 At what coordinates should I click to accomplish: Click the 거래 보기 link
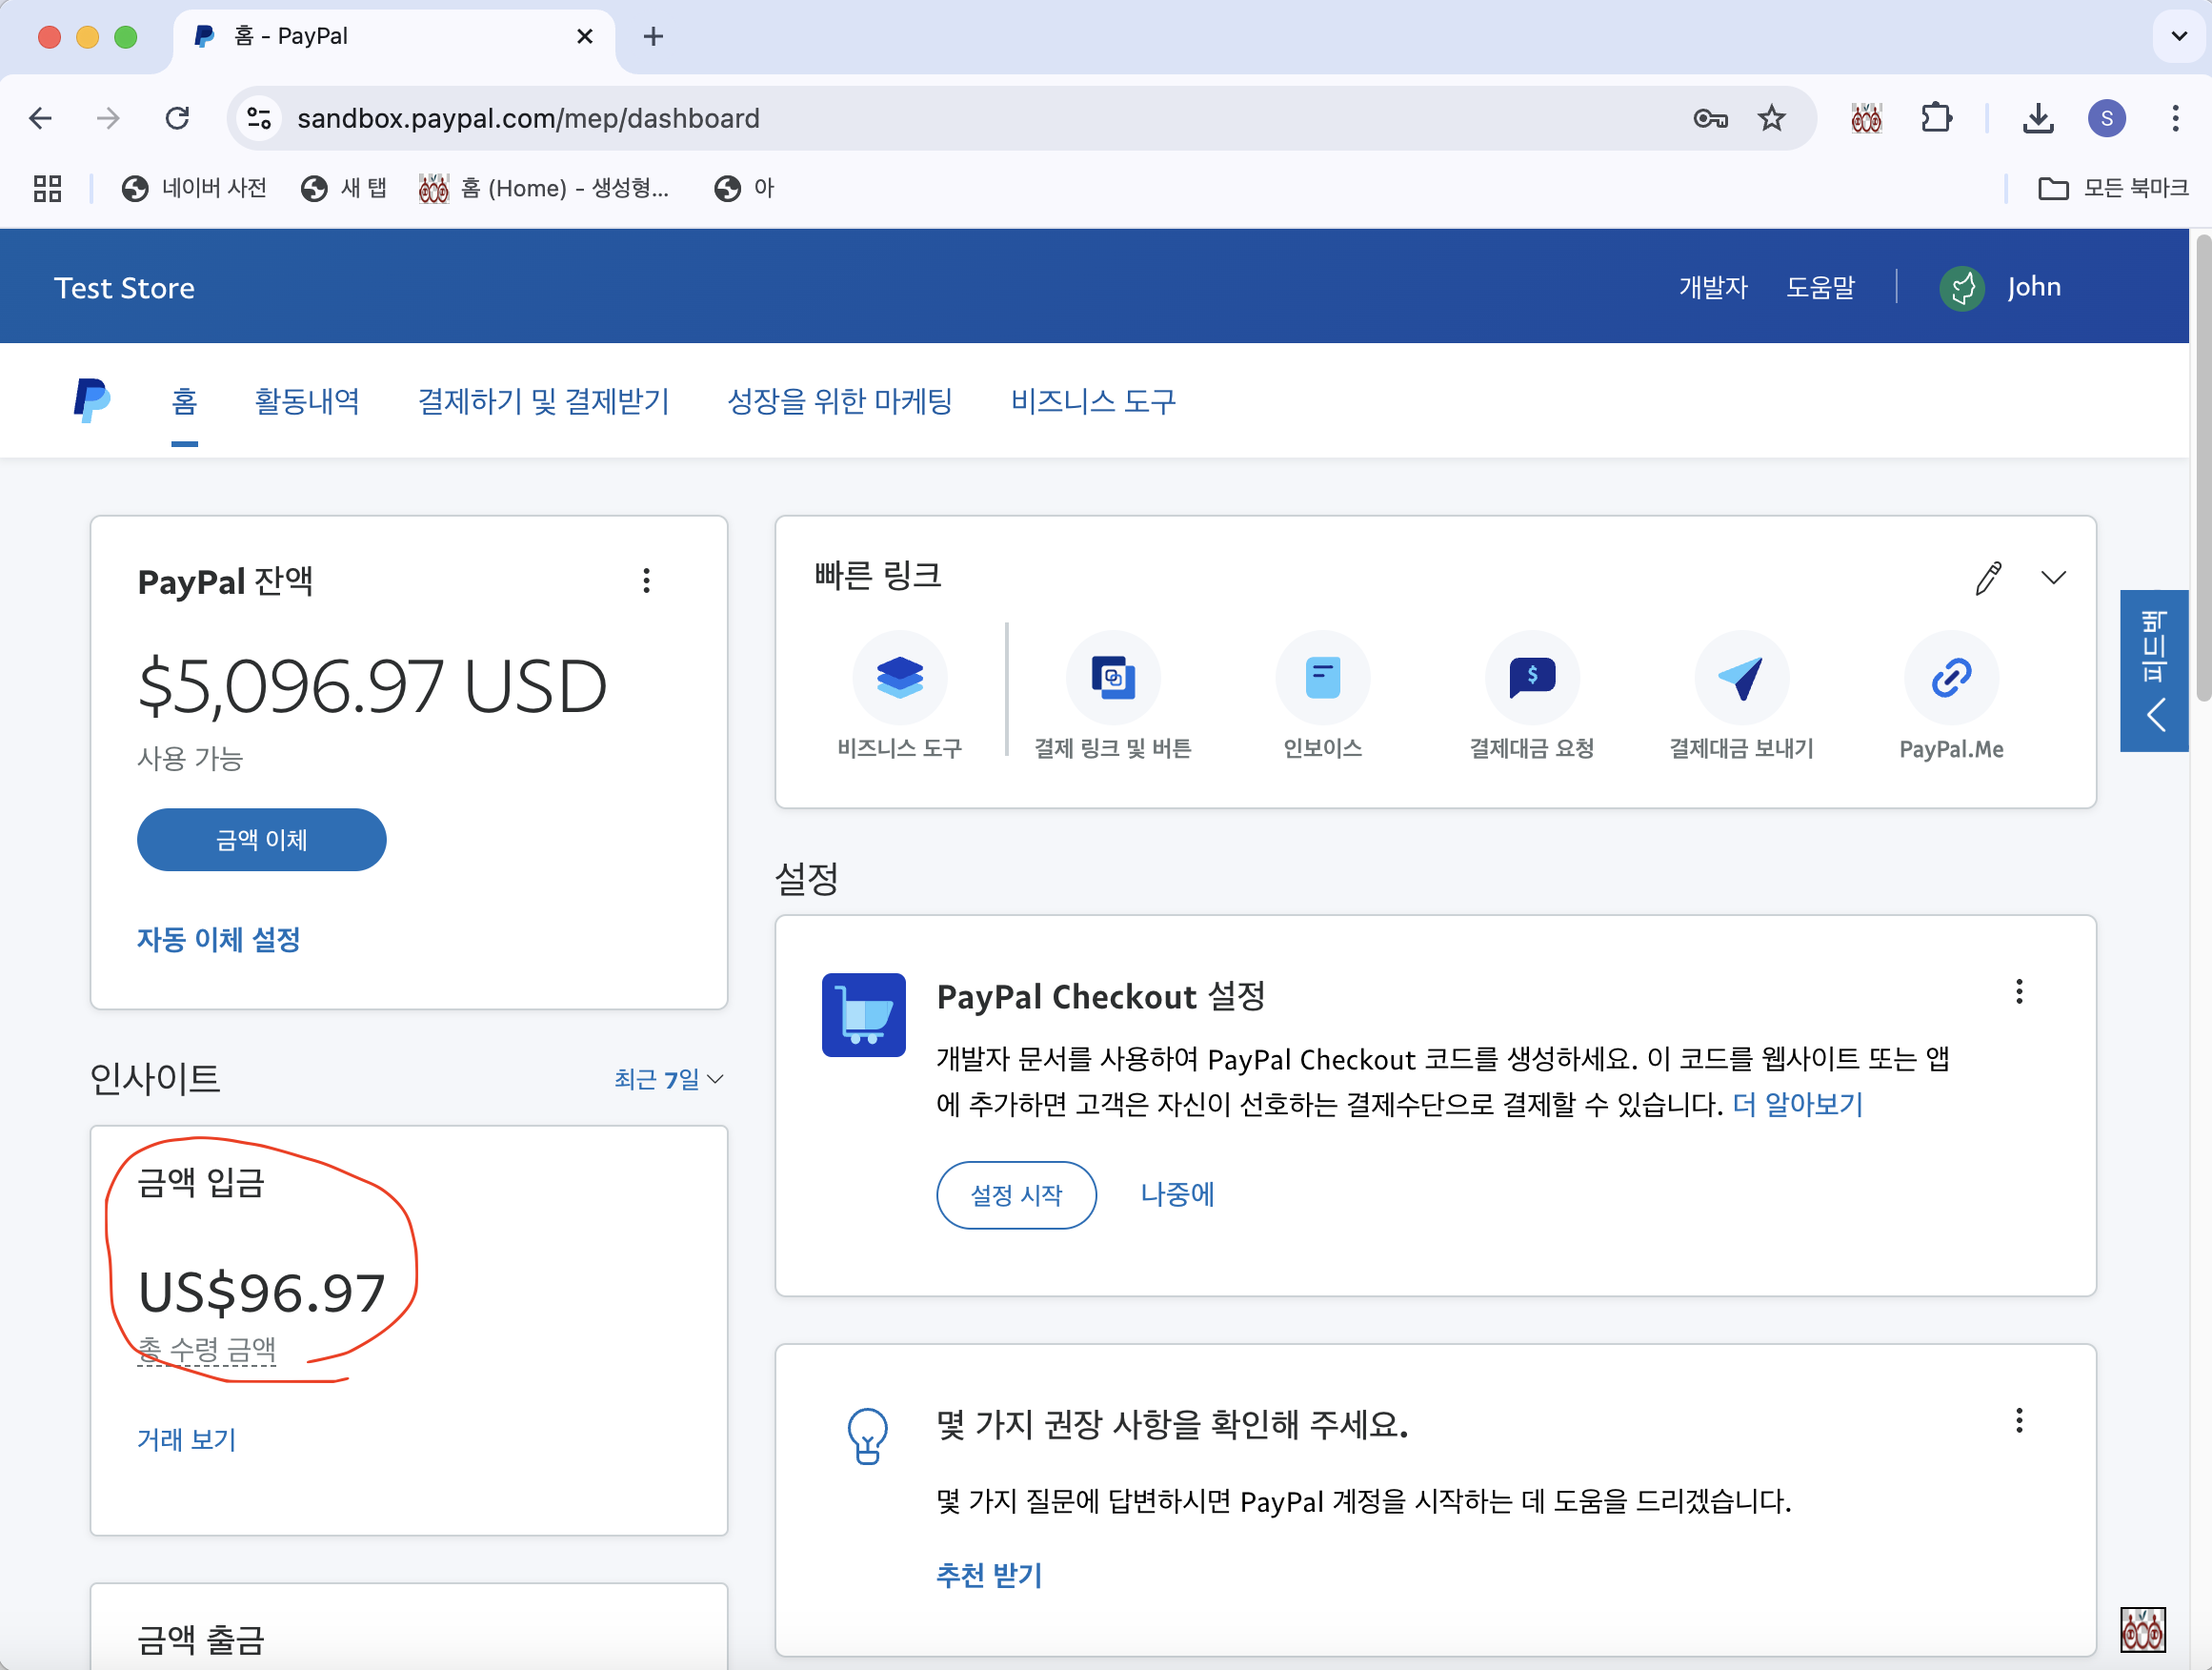(x=186, y=1439)
